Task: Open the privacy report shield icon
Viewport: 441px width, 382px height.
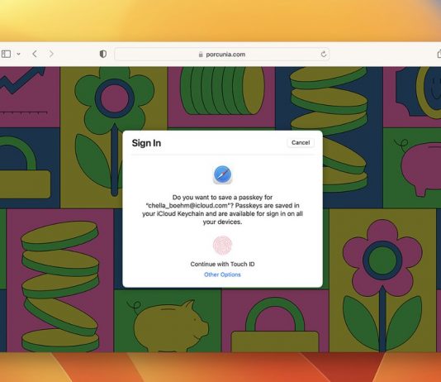Action: (103, 54)
